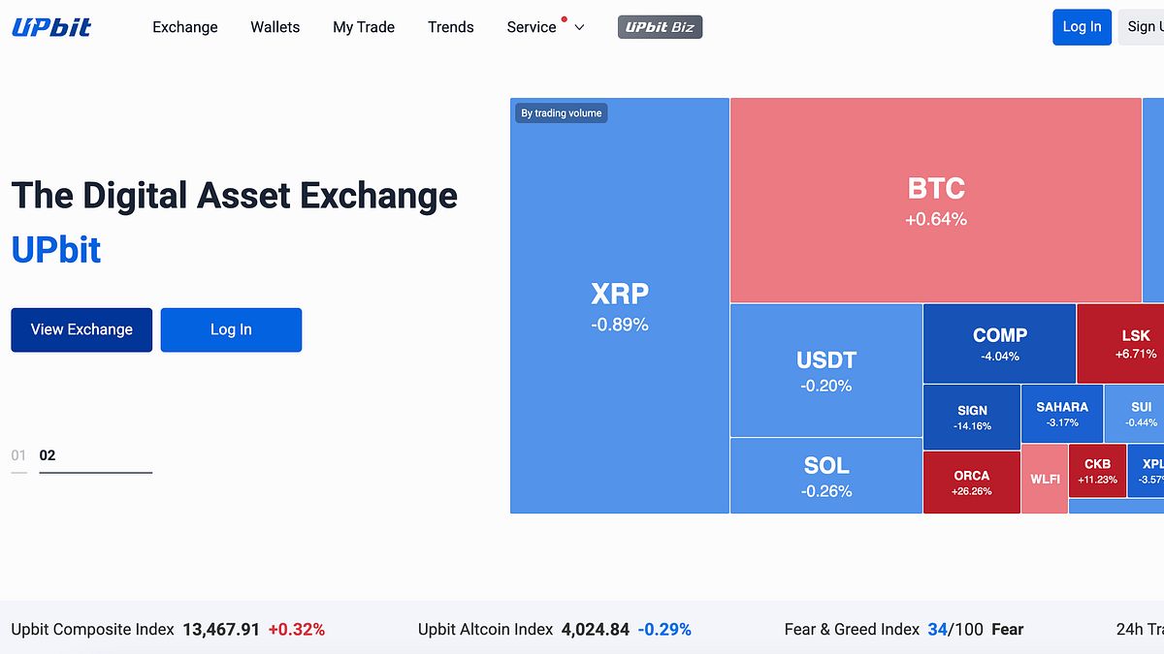Go to the Wallets menu
The width and height of the screenshot is (1164, 654).
point(275,27)
